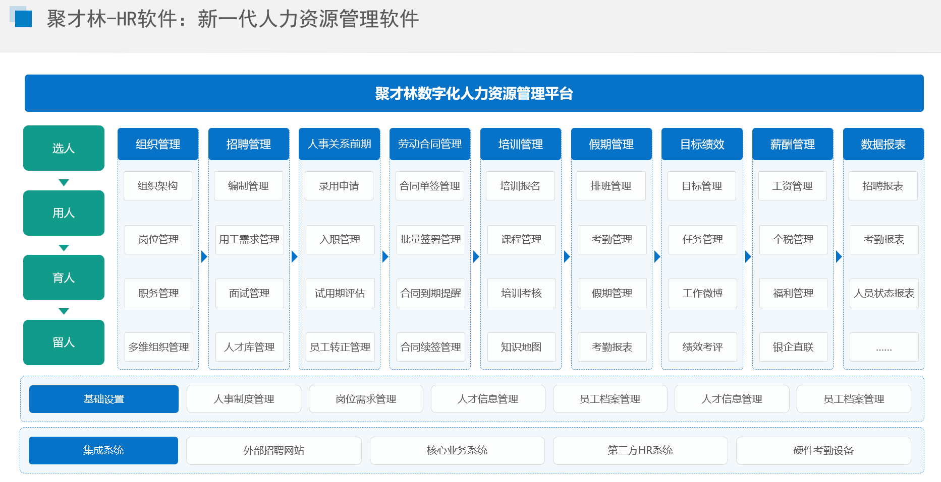Select the 组织架构 item
Image resolution: width=941 pixels, height=482 pixels.
[158, 186]
